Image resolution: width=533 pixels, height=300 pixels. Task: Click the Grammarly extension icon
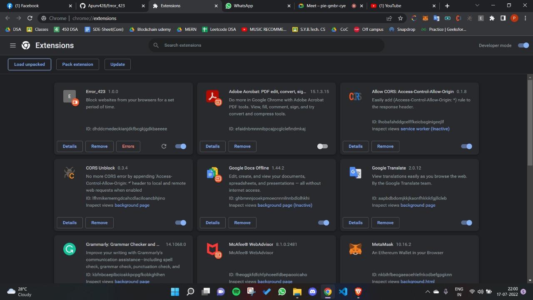point(69,249)
